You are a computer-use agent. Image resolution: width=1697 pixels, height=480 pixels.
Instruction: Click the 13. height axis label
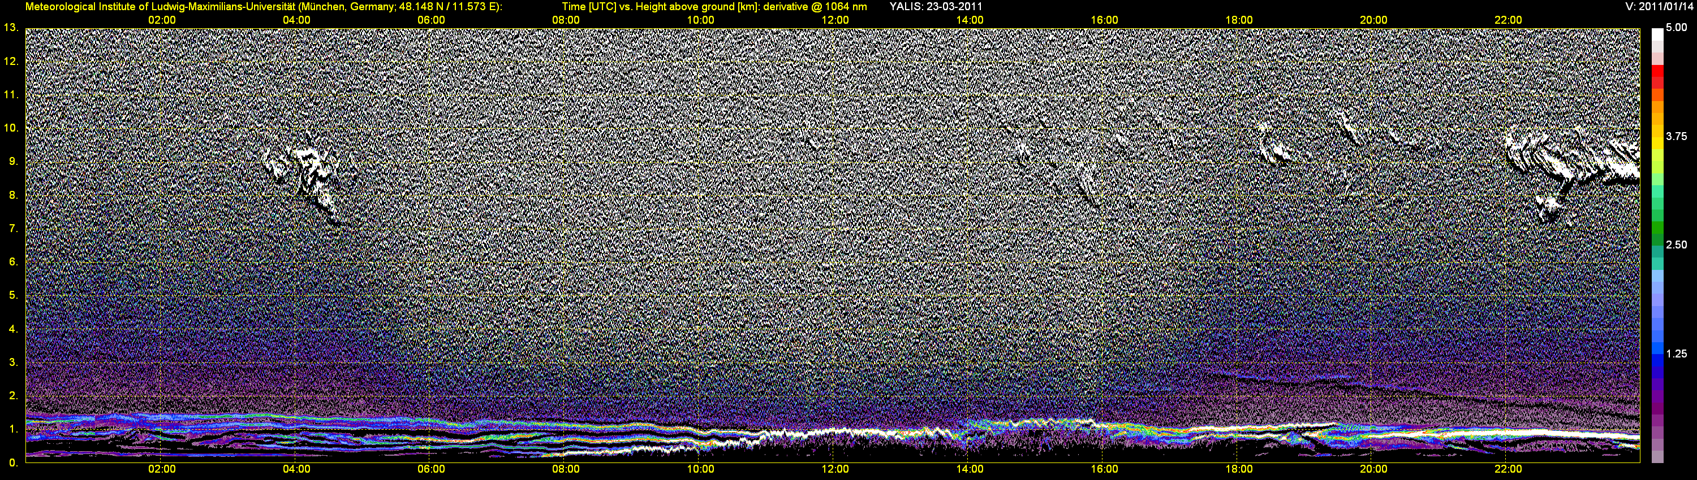[11, 28]
